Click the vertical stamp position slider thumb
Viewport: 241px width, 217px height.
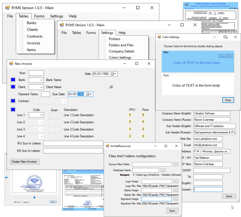6,177
